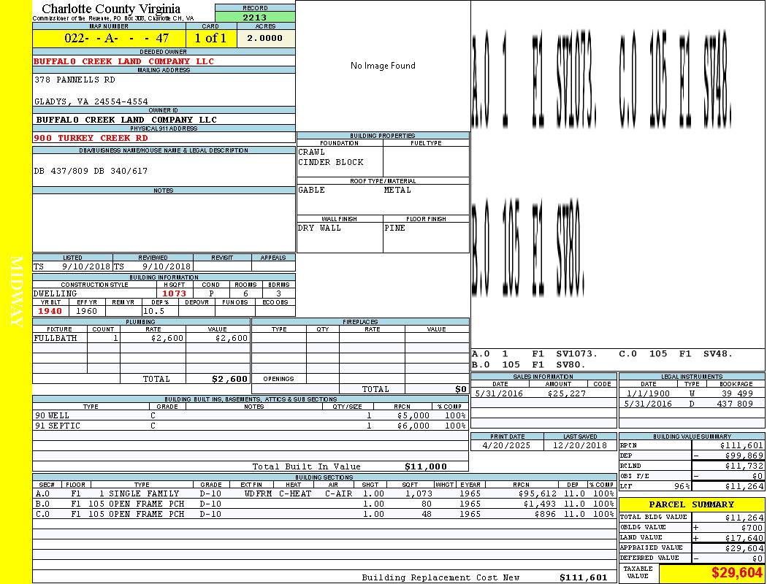Click section A.0 RPCN $95,612
Screen dimensions: 767x584
point(537,494)
